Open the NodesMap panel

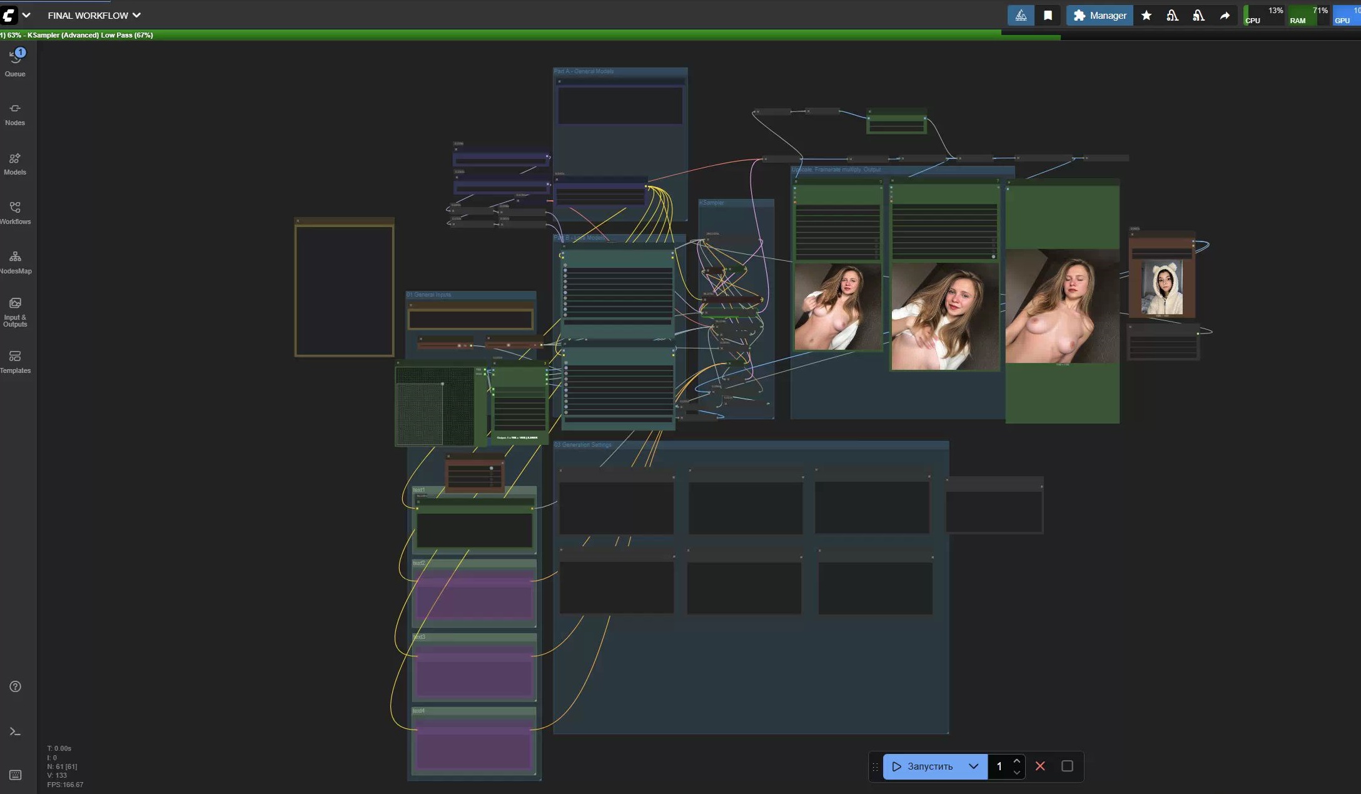tap(15, 262)
